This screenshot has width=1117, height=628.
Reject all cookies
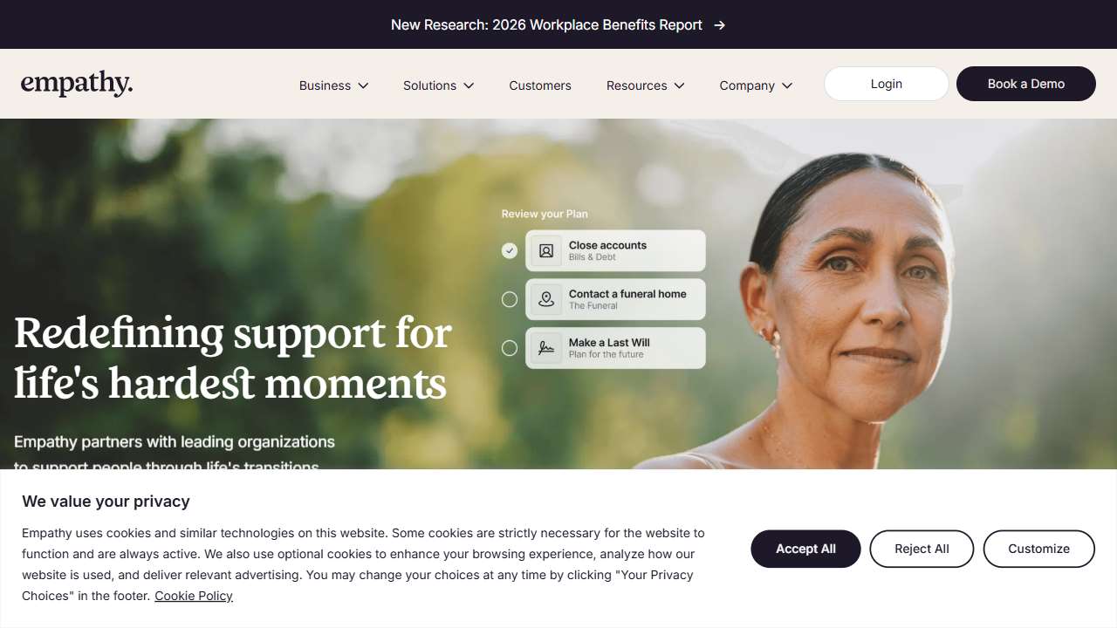(x=922, y=549)
